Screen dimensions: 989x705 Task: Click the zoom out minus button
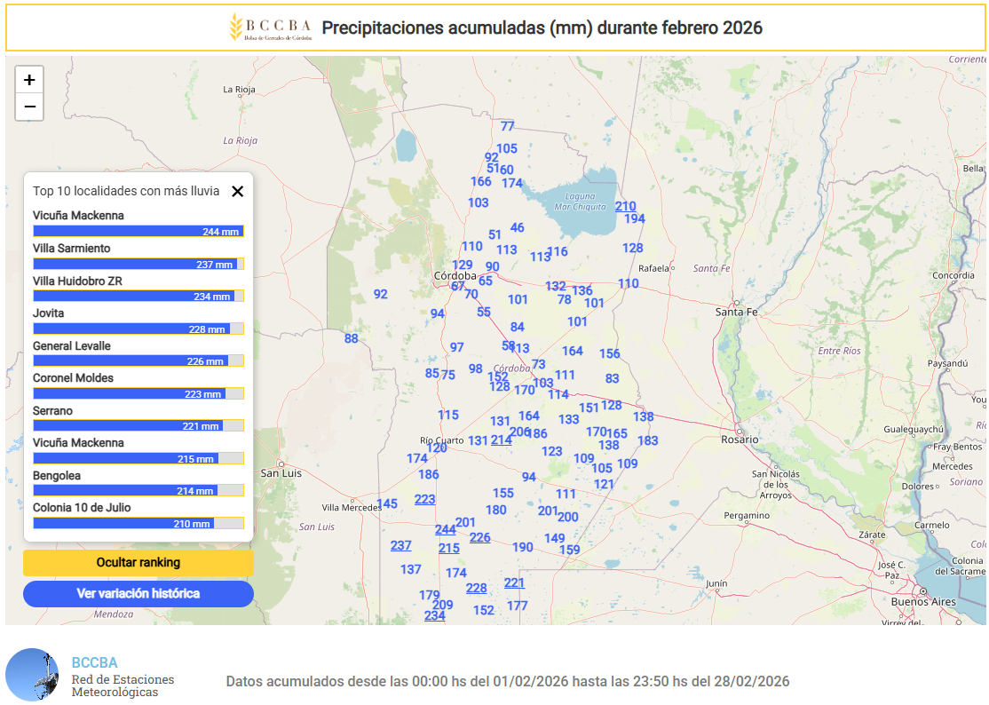[29, 107]
